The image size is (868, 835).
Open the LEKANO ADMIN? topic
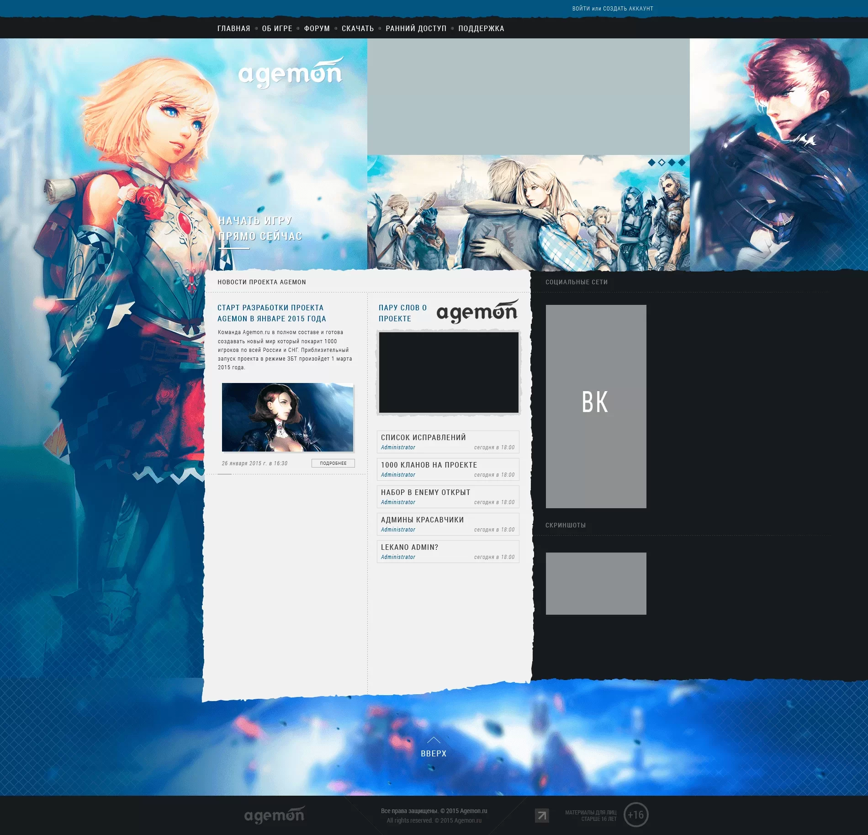(x=410, y=547)
